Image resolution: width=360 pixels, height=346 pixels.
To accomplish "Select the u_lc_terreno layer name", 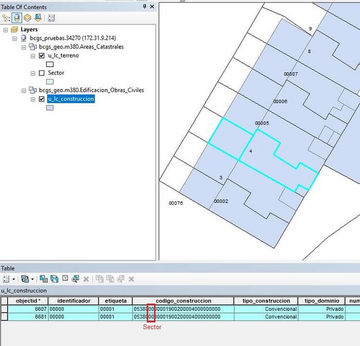I will [x=63, y=55].
